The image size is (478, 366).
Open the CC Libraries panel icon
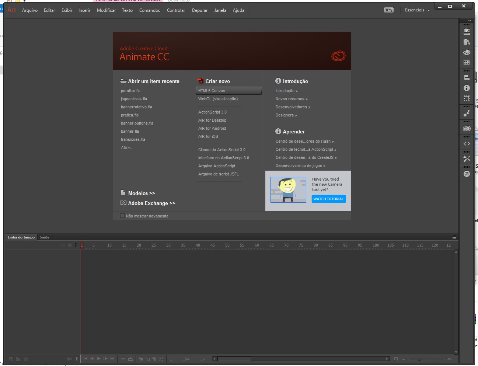coord(467,129)
